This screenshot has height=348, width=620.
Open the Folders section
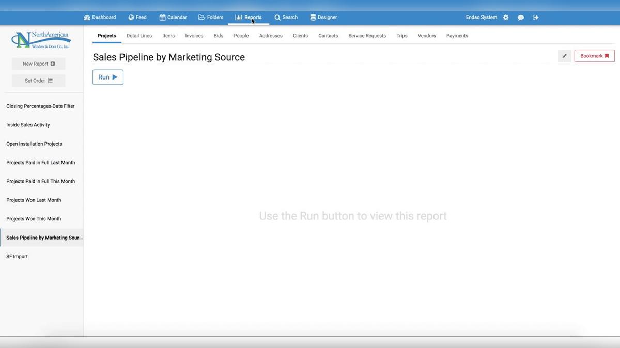tap(211, 17)
